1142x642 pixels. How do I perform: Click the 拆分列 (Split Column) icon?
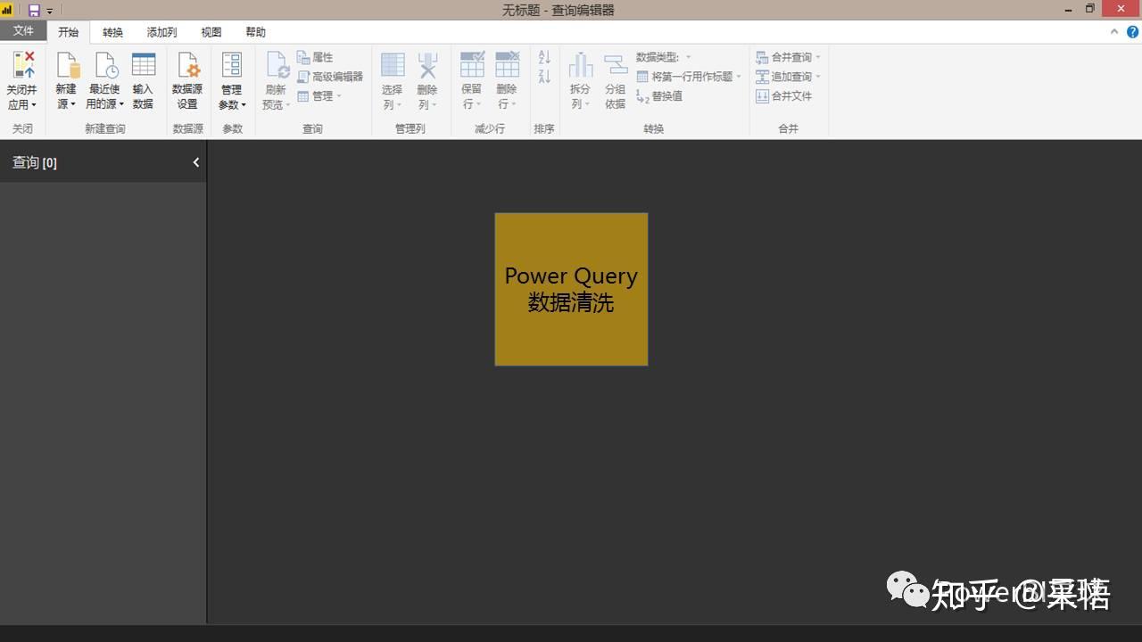coord(581,65)
